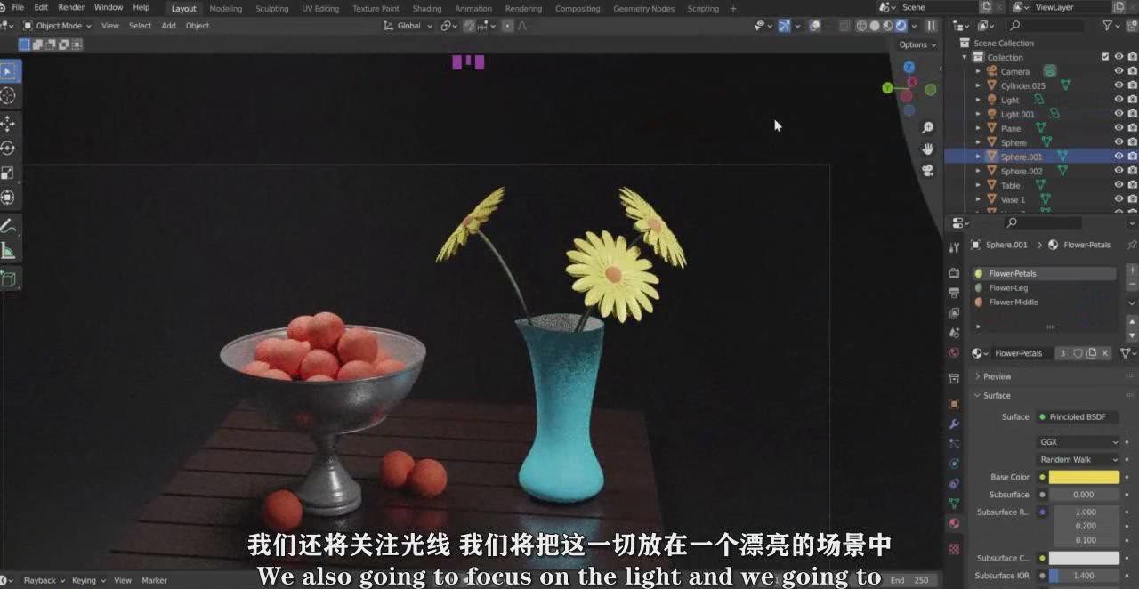Click the yellow Base Color swatch

pos(1084,477)
